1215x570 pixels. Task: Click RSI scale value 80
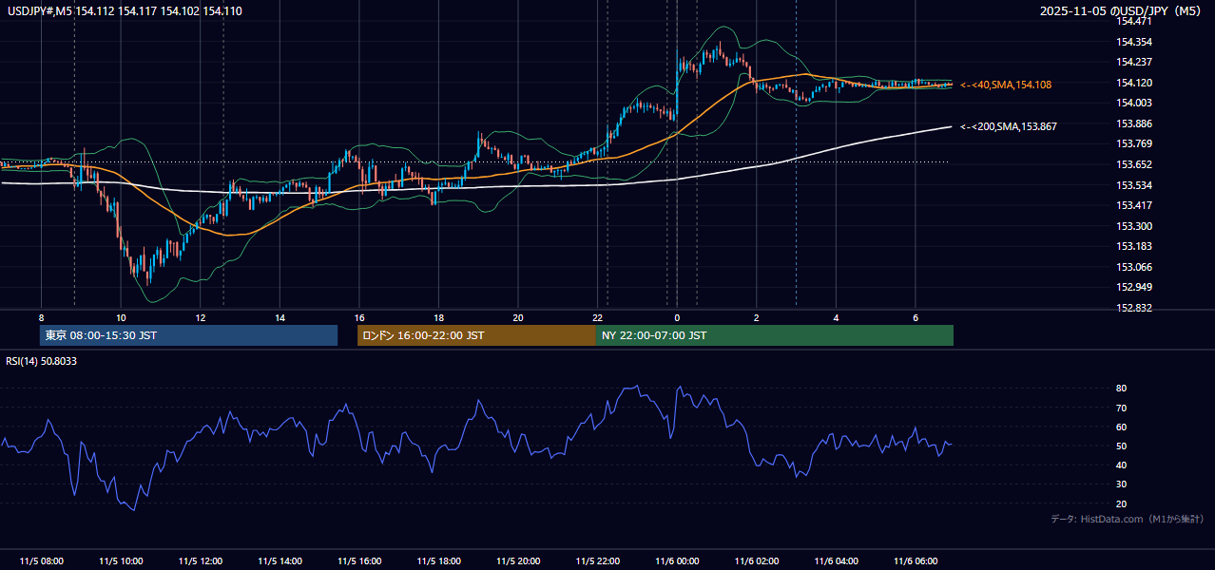click(1121, 389)
